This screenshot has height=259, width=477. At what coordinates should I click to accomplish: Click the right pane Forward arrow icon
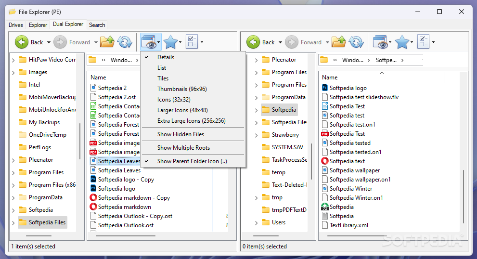click(x=291, y=42)
